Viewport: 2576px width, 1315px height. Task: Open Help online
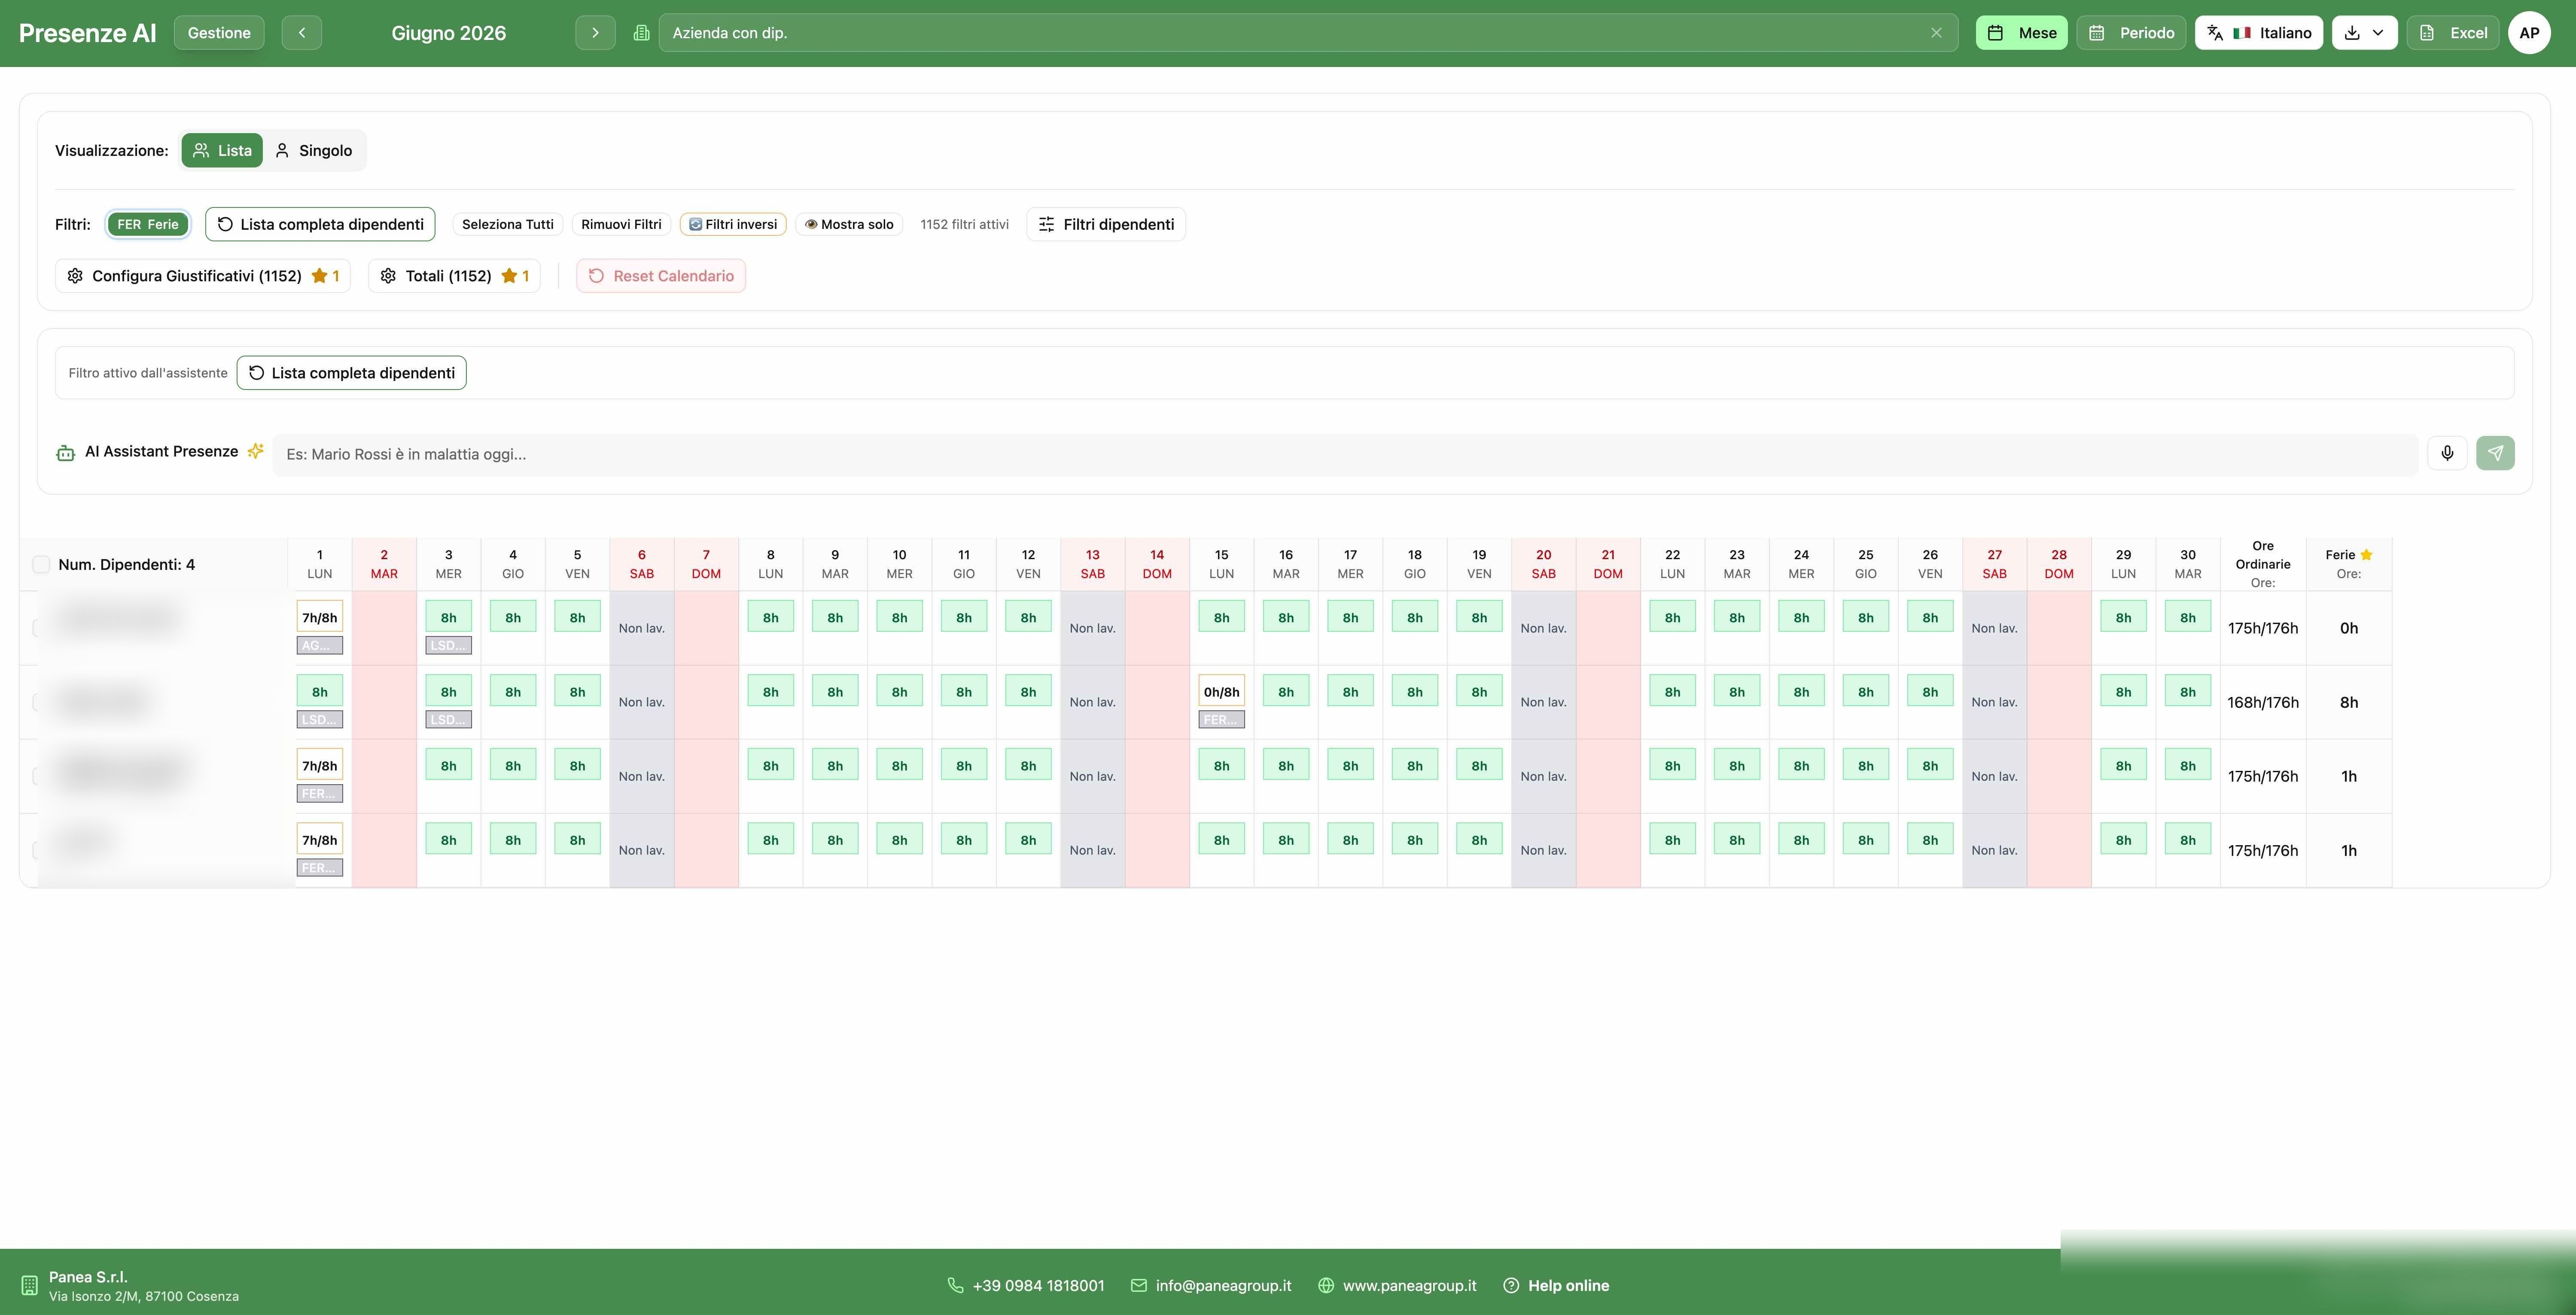[x=1556, y=1286]
